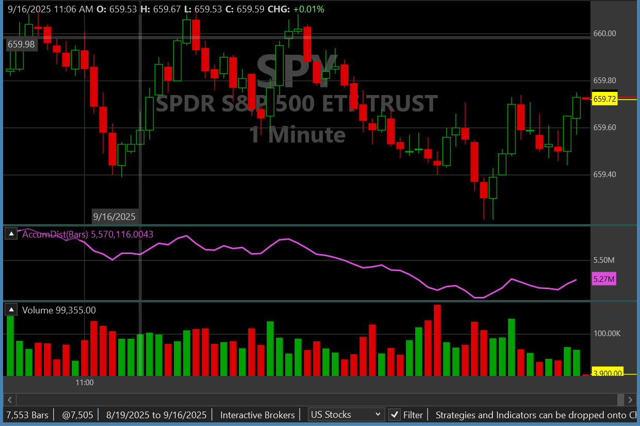
Task: Click the Interactive Brokers status item
Action: pos(257,415)
